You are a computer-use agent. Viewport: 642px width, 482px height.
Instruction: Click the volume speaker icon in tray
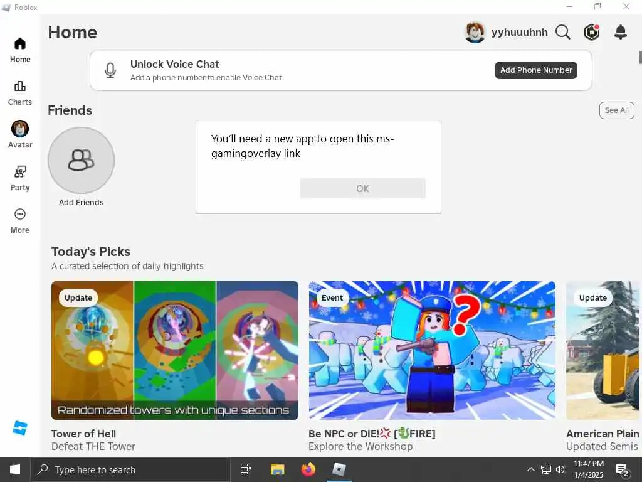(560, 469)
